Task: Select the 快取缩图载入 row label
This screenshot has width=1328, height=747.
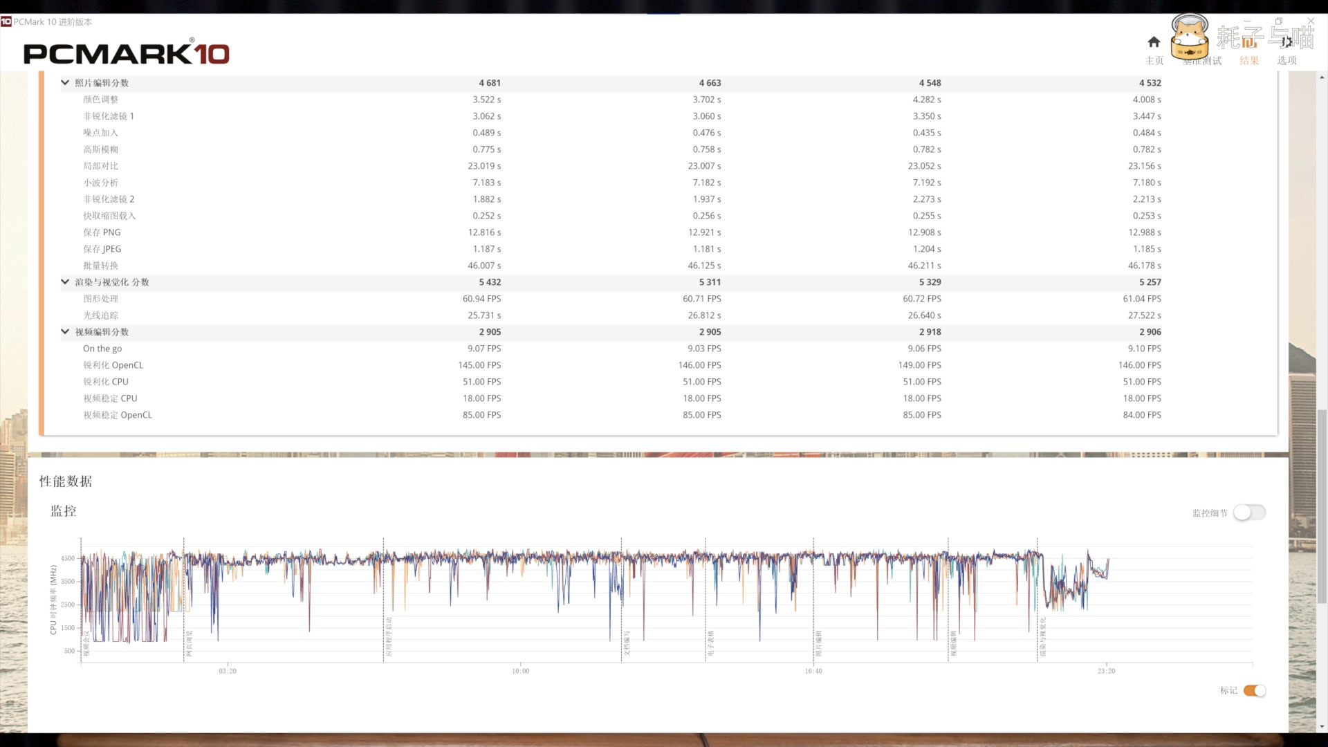Action: click(x=109, y=216)
